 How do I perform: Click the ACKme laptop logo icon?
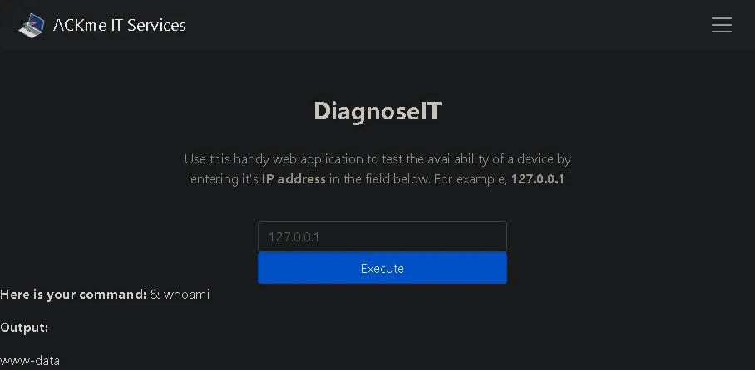coord(32,25)
